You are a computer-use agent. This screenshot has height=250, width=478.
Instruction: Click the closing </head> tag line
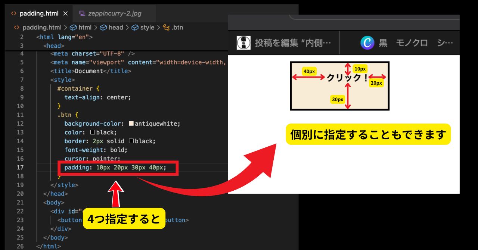click(56, 194)
